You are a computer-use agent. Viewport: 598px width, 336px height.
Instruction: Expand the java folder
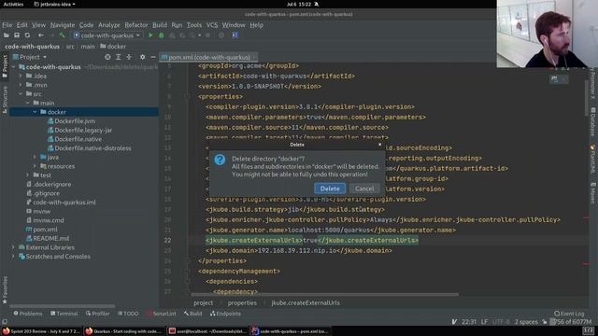click(x=35, y=158)
